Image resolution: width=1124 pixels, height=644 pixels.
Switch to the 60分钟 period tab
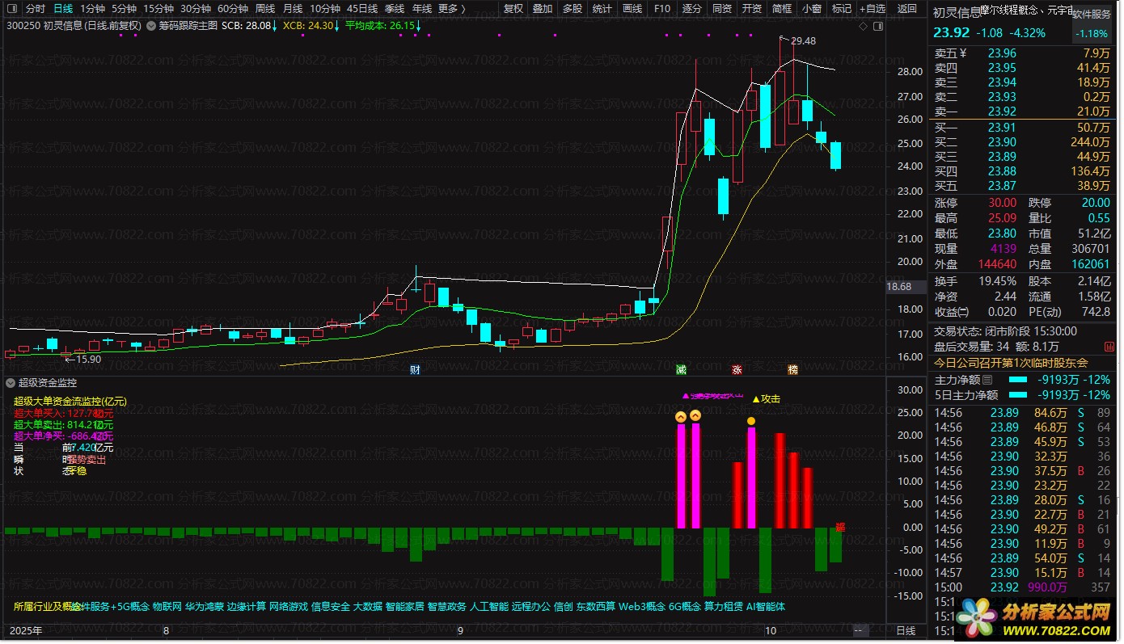[232, 9]
